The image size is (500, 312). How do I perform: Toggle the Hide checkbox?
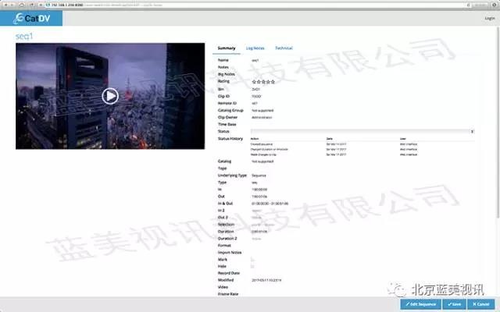tap(252, 267)
